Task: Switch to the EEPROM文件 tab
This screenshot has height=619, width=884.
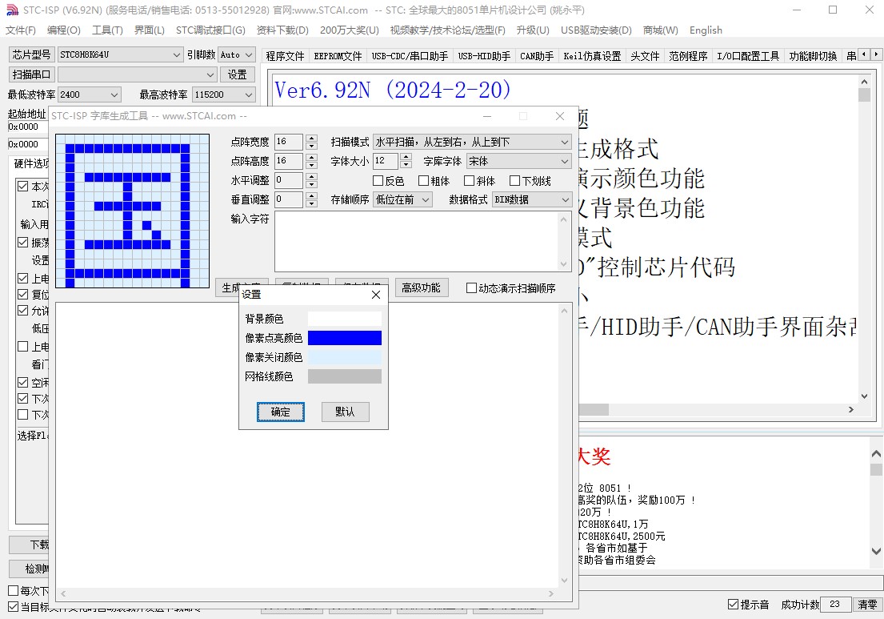Action: point(338,56)
